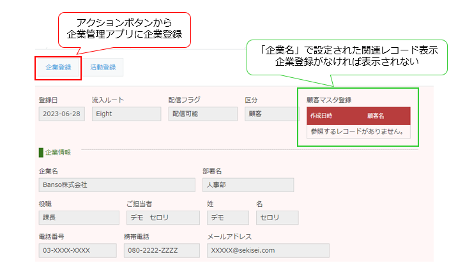Select the 企業名 field with Banso株式会社

click(x=116, y=185)
